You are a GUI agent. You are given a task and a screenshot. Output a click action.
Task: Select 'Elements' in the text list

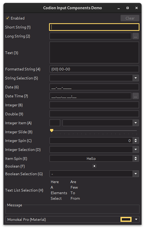pos(59,193)
